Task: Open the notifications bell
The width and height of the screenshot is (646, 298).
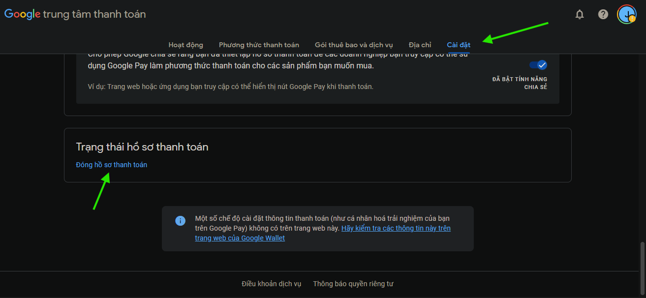Action: coord(580,14)
